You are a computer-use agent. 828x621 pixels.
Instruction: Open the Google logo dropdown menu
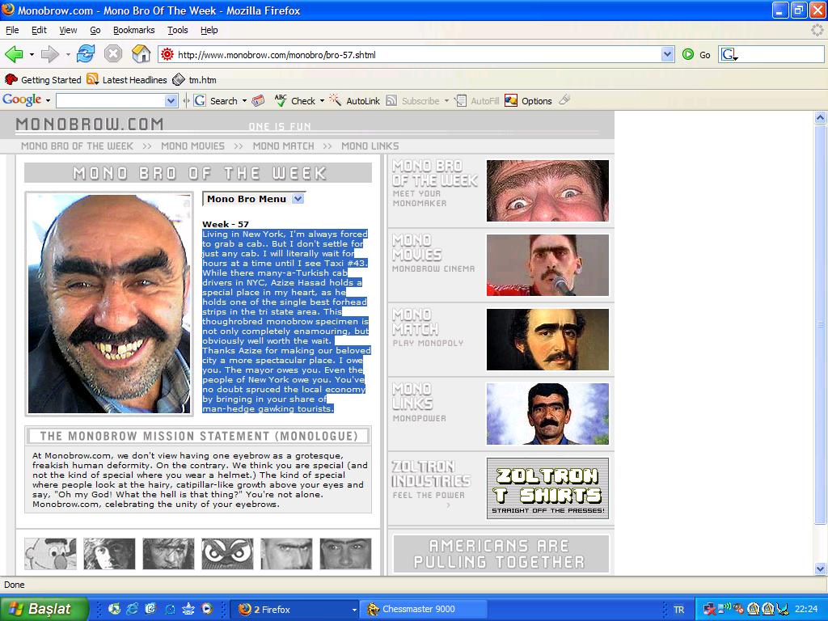[48, 100]
